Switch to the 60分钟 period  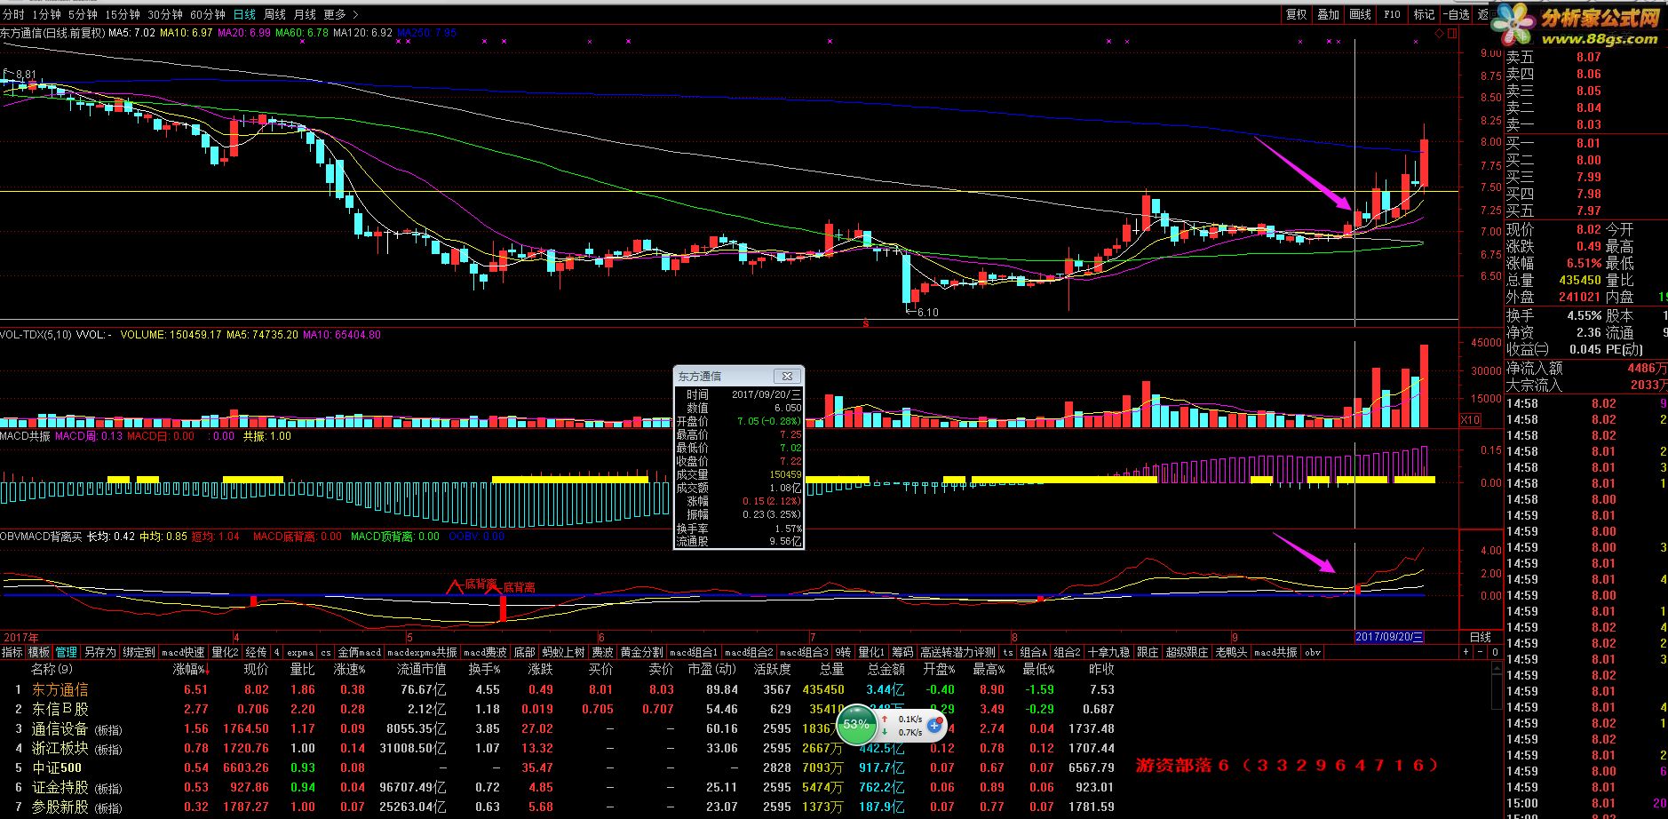click(x=208, y=14)
